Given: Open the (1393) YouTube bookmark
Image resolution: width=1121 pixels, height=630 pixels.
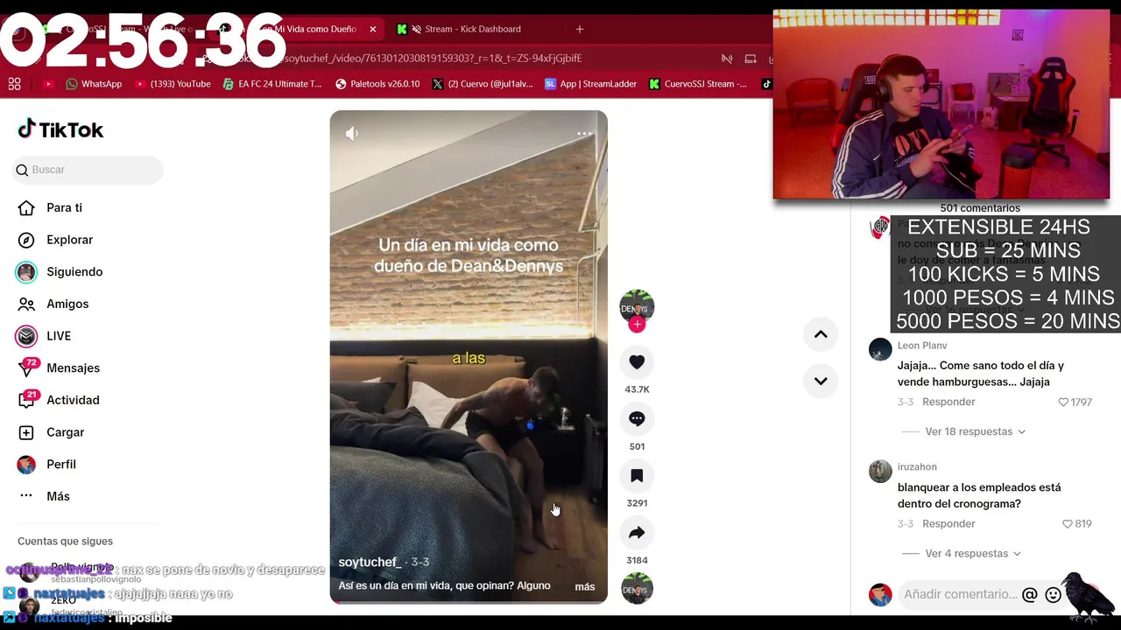Looking at the screenshot, I should tap(173, 84).
